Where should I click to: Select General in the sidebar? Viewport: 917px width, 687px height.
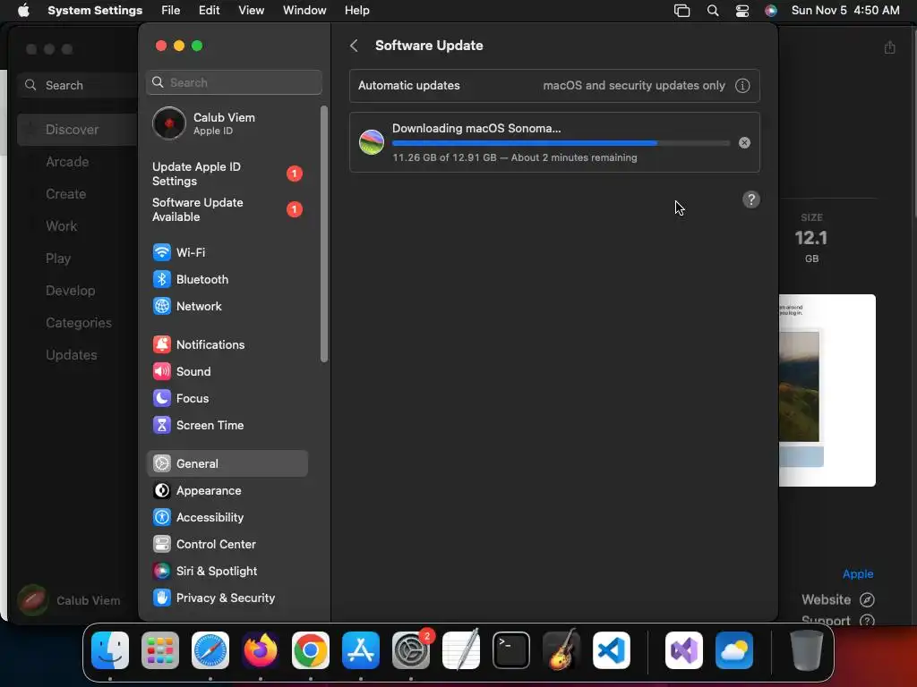pyautogui.click(x=227, y=464)
